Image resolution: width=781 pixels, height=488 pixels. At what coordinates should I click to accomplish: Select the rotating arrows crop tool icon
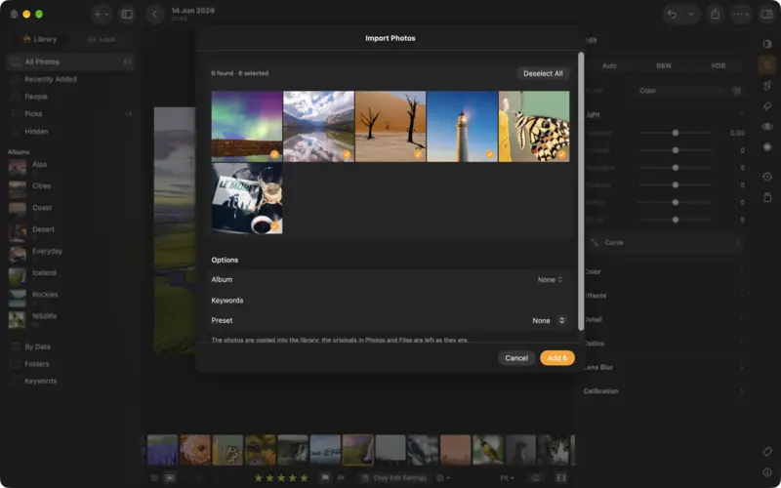(767, 85)
